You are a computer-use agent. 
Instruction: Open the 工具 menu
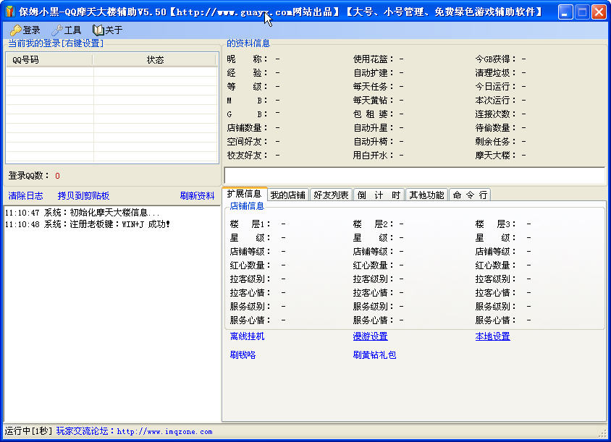(x=67, y=30)
